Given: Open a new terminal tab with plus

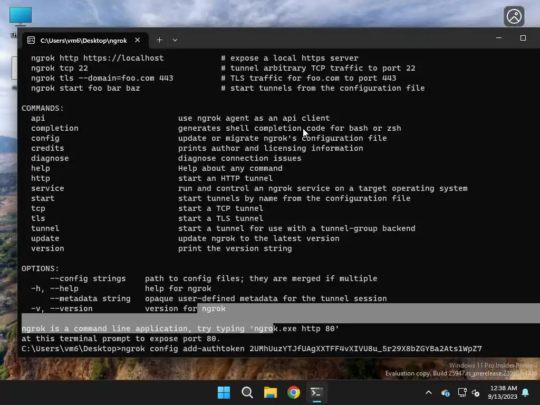Looking at the screenshot, I should 159,40.
